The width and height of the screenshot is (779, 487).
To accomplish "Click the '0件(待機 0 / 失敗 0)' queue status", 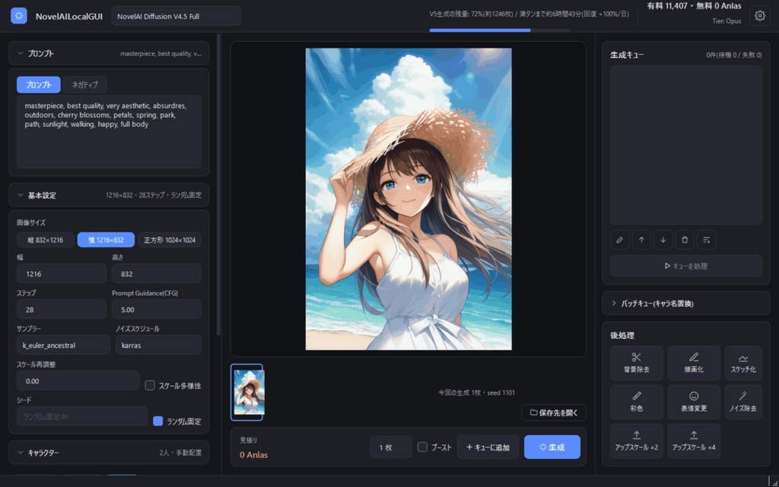I will (x=734, y=55).
